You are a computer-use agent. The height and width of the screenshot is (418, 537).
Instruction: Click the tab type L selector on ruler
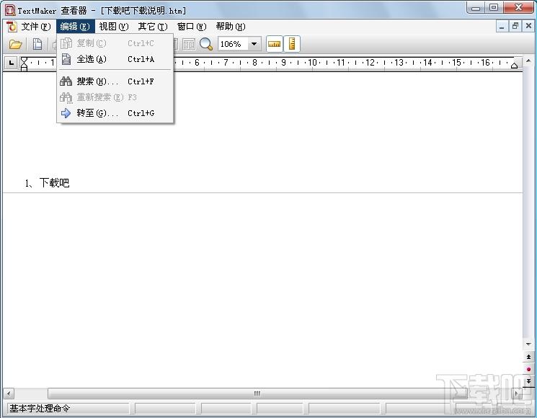pyautogui.click(x=11, y=63)
